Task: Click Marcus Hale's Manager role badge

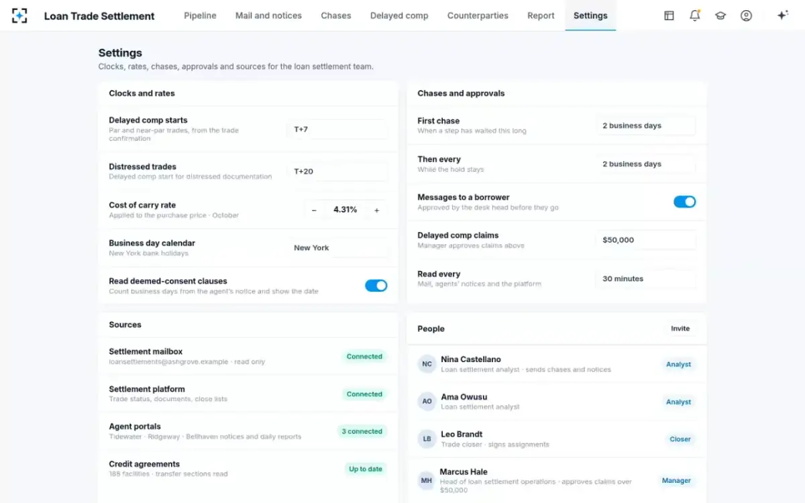Action: click(x=676, y=481)
